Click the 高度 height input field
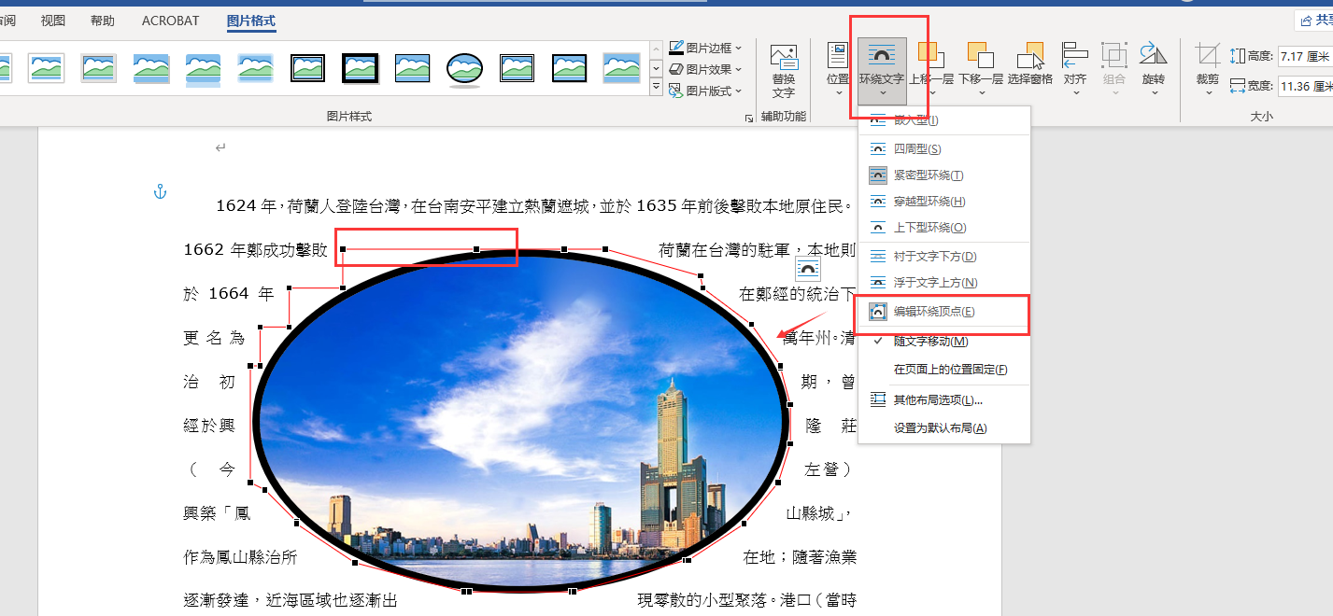This screenshot has width=1333, height=616. coord(1304,56)
